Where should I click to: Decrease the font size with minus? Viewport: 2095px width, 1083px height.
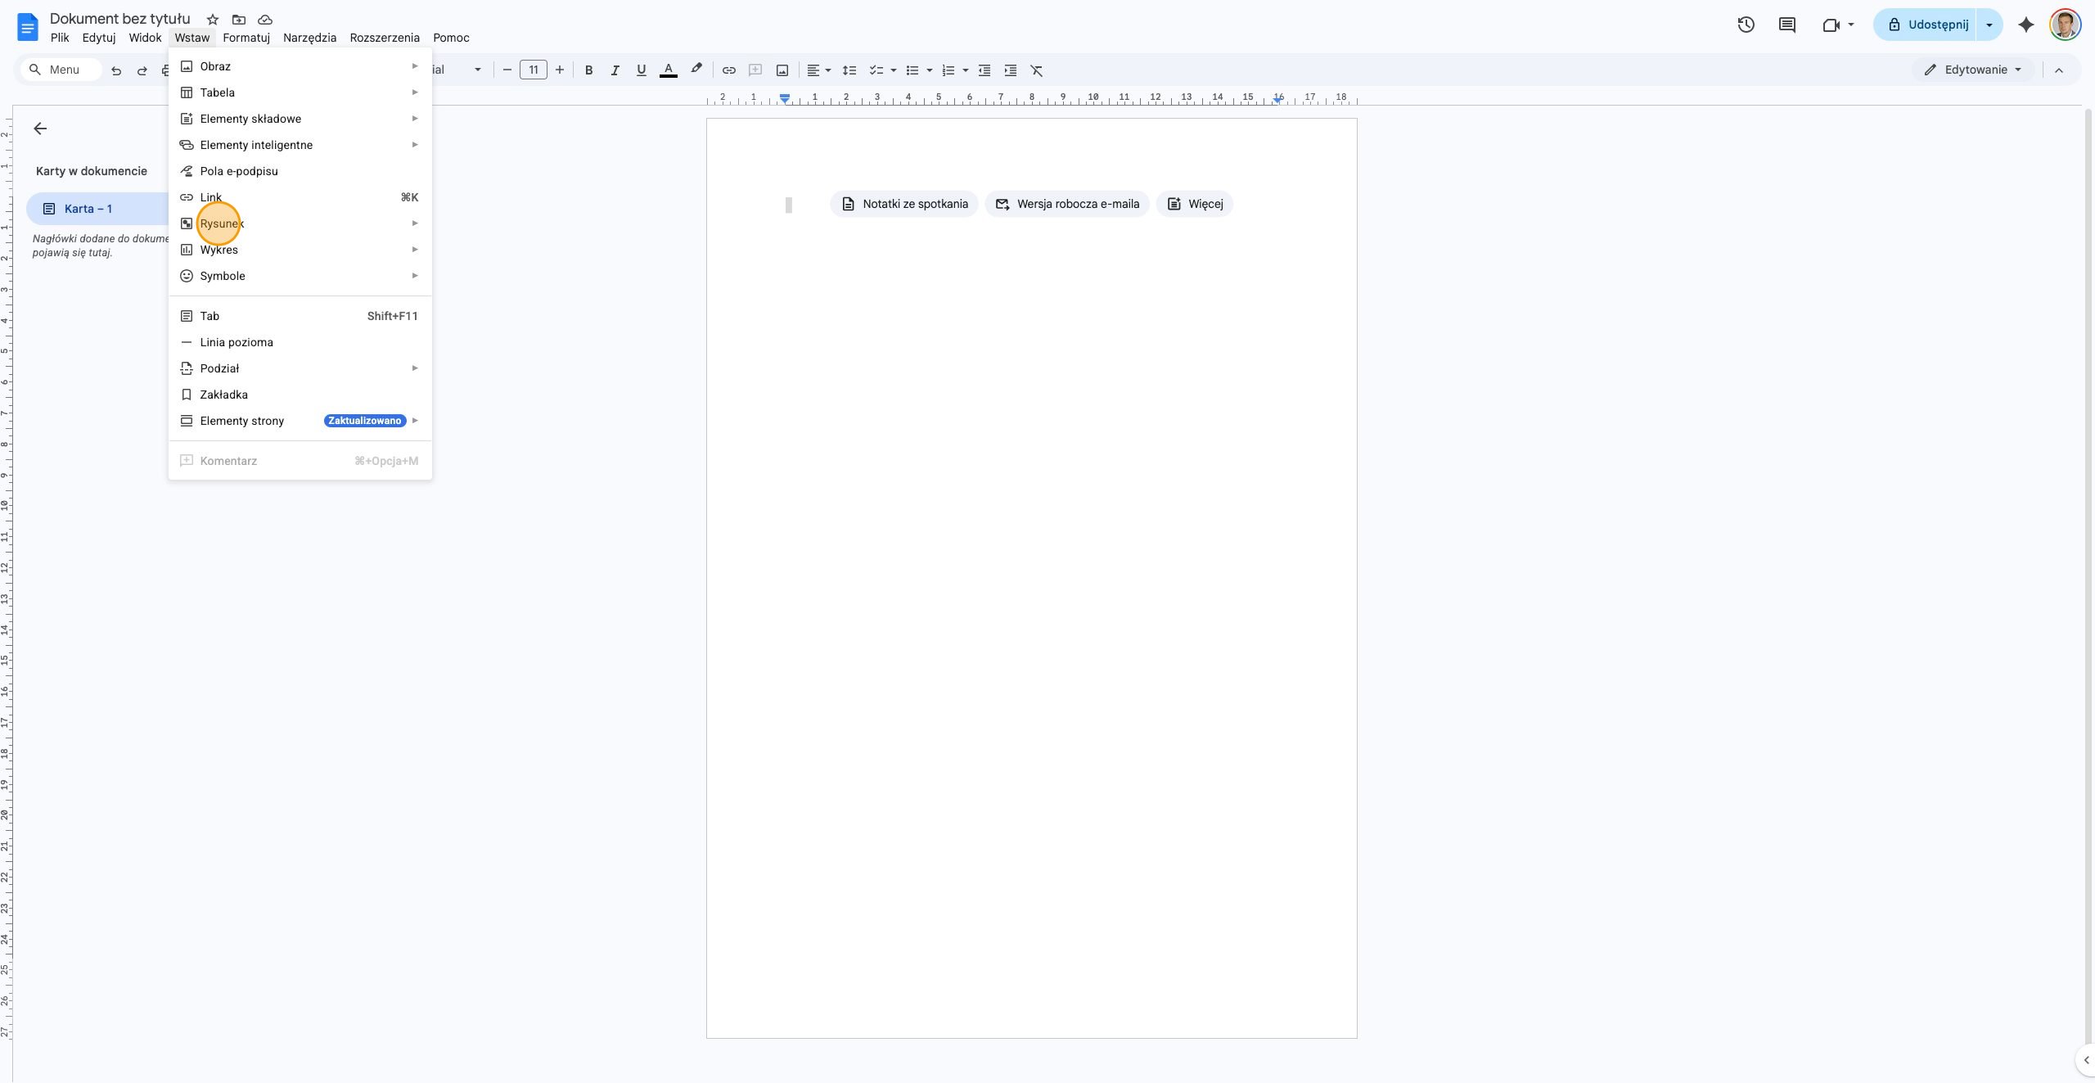[x=507, y=70]
